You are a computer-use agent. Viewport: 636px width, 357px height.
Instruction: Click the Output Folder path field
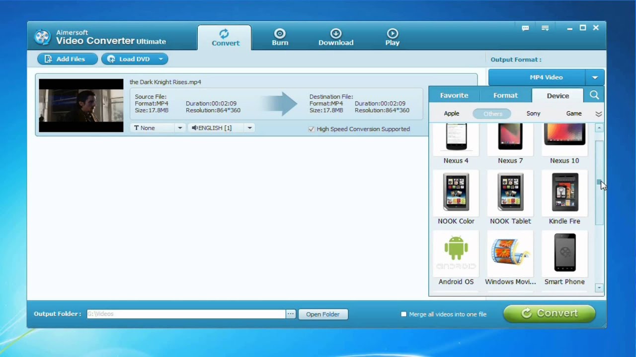[x=186, y=314]
